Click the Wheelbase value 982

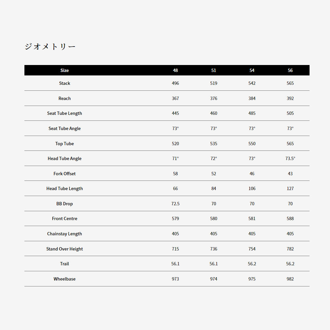tap(290, 279)
